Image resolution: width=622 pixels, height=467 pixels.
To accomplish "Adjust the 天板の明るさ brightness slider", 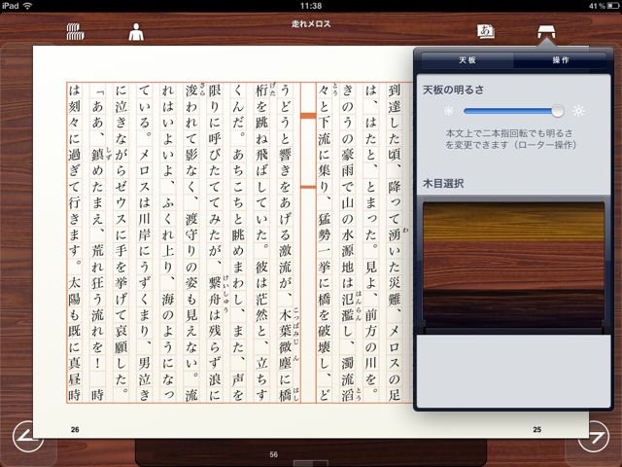I will click(x=514, y=111).
